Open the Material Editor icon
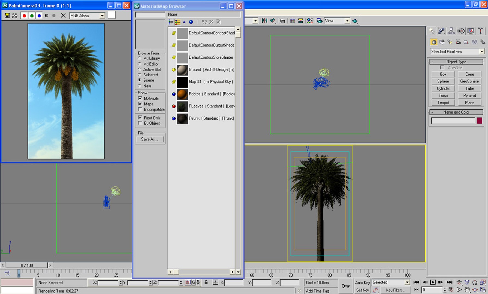488x294 pixels. (310, 21)
